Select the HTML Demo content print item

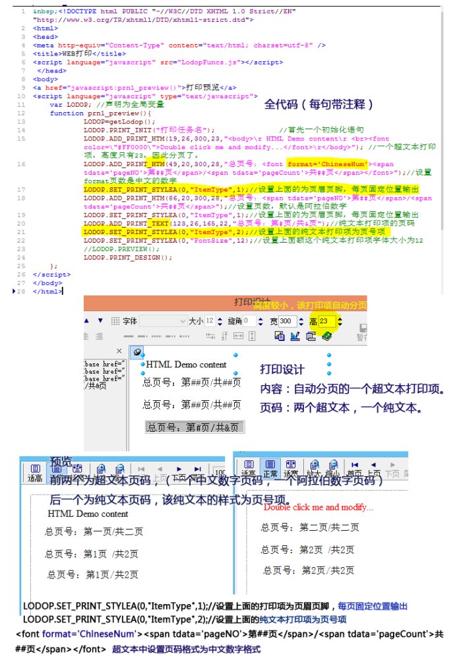click(186, 365)
